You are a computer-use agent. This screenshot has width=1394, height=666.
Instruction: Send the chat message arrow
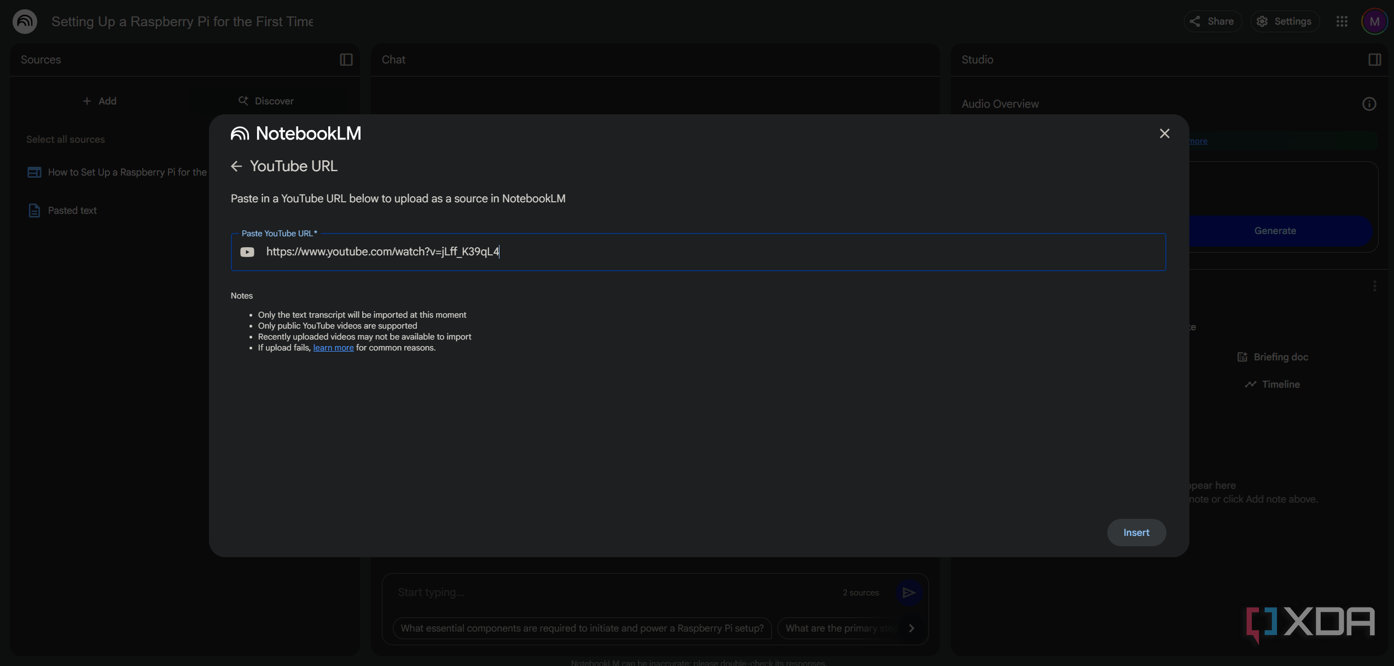pyautogui.click(x=909, y=593)
